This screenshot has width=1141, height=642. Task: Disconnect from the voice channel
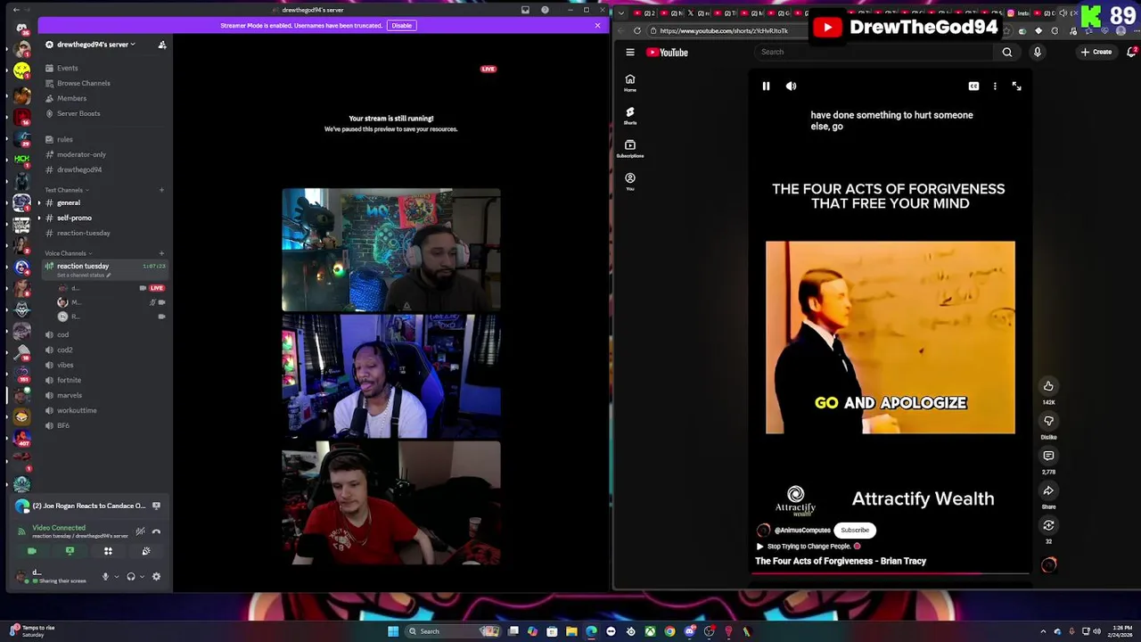tap(156, 531)
